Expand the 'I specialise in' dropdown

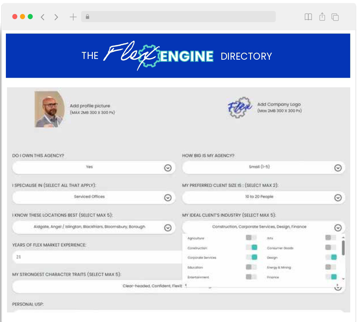pos(168,198)
